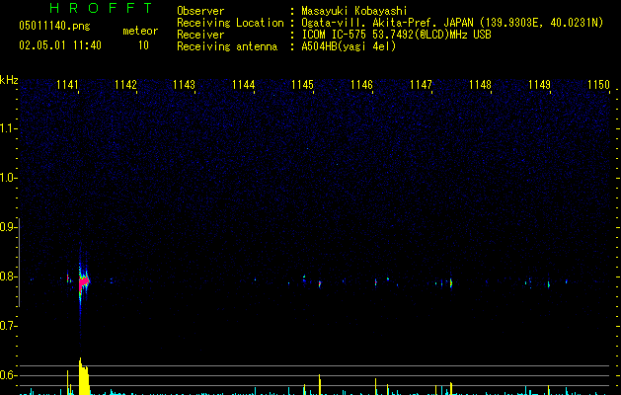This screenshot has height=395, width=621.
Task: Click time axis marker 1147
Action: tap(421, 85)
